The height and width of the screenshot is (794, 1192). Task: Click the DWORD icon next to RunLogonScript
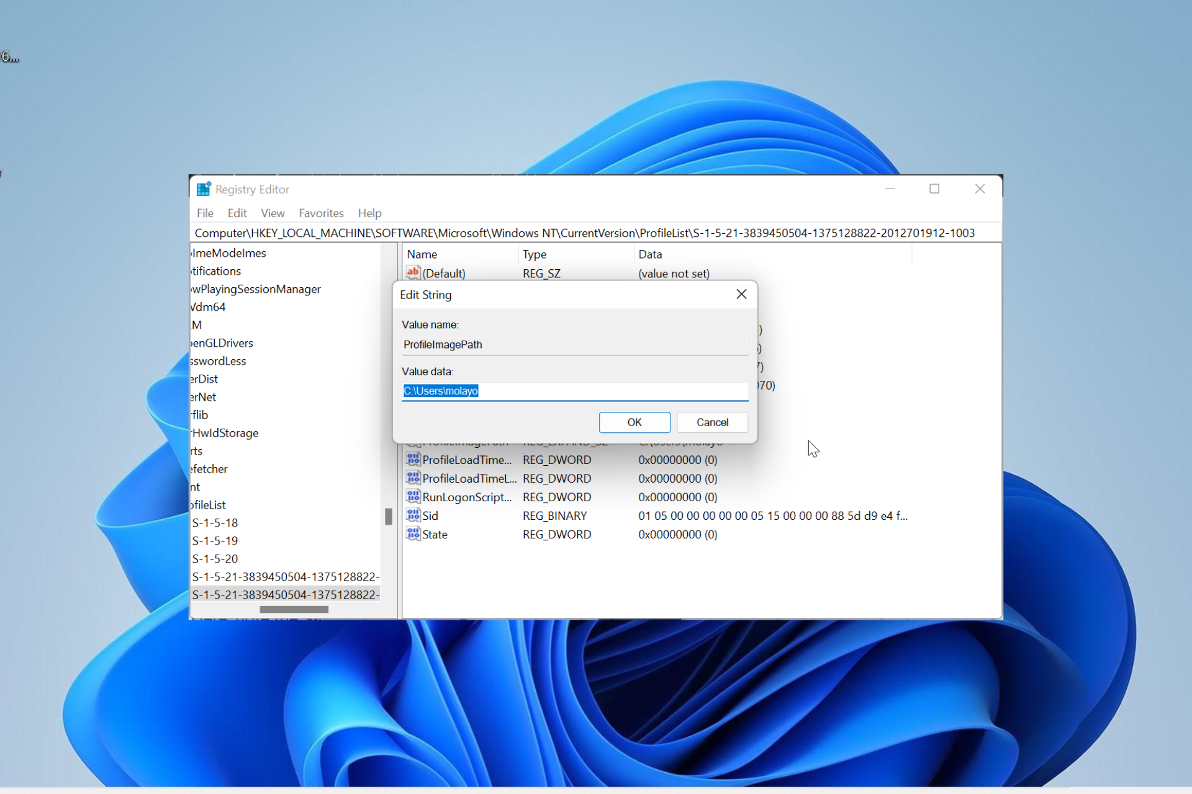click(x=413, y=497)
